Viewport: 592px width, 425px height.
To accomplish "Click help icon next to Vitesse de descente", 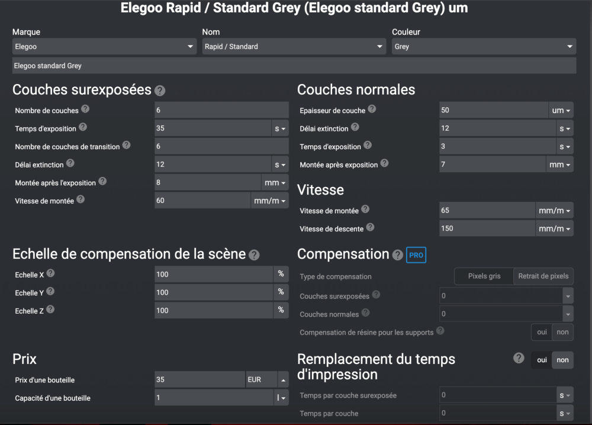I will tap(371, 227).
